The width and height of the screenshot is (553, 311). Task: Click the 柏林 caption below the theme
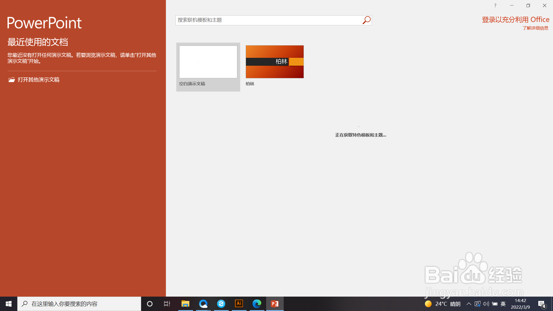click(x=250, y=84)
